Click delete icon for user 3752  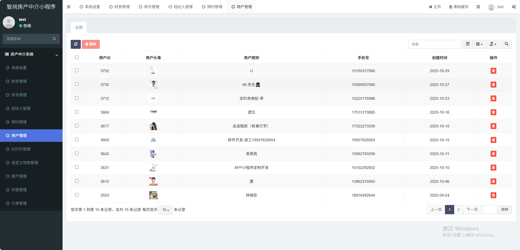click(x=493, y=71)
